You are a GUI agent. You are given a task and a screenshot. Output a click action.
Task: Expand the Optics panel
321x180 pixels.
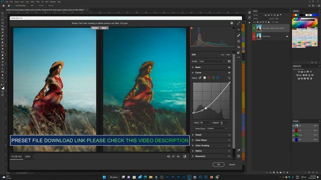pyautogui.click(x=193, y=151)
